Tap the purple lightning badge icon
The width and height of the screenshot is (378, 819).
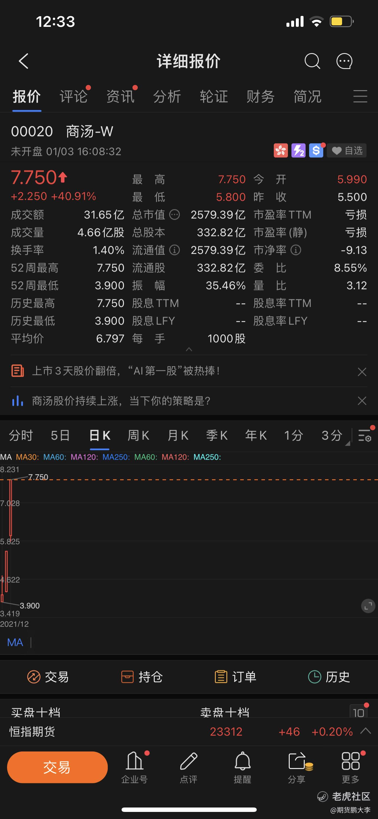(298, 150)
